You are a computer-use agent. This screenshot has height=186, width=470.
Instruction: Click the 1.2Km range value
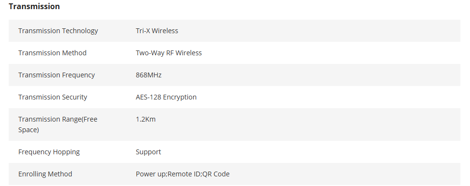coord(146,119)
